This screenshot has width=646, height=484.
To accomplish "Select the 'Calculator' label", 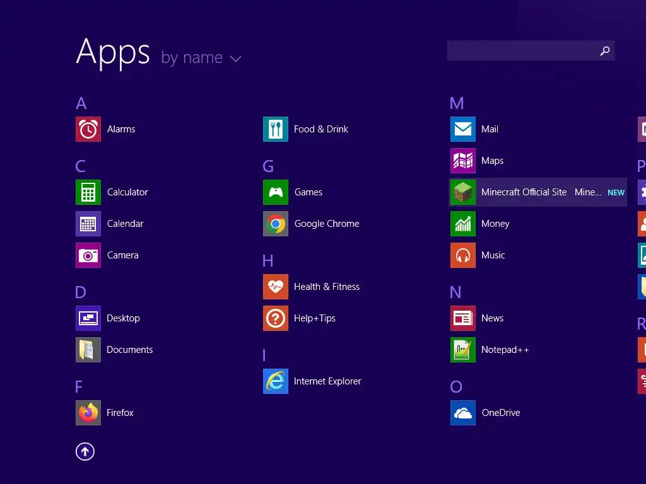I will (127, 192).
